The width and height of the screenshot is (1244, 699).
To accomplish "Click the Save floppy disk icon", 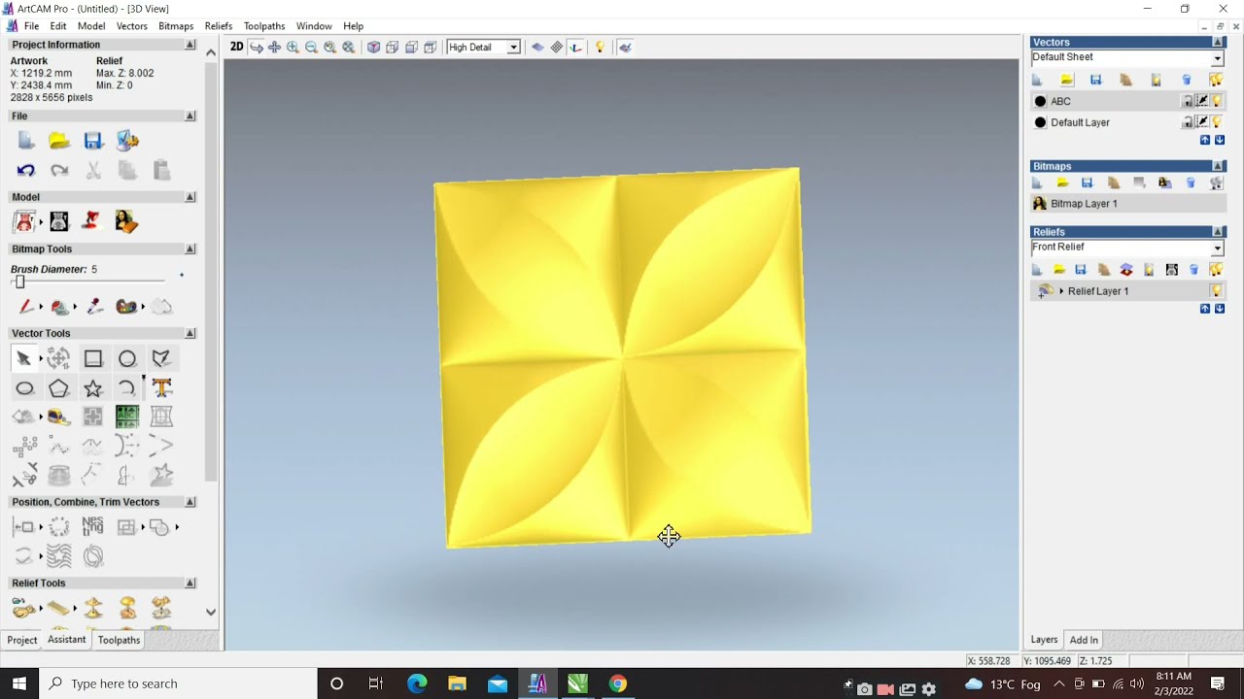I will [x=93, y=141].
